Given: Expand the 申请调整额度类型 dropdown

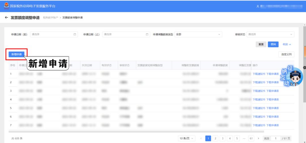Looking at the screenshot, I should [x=198, y=34].
